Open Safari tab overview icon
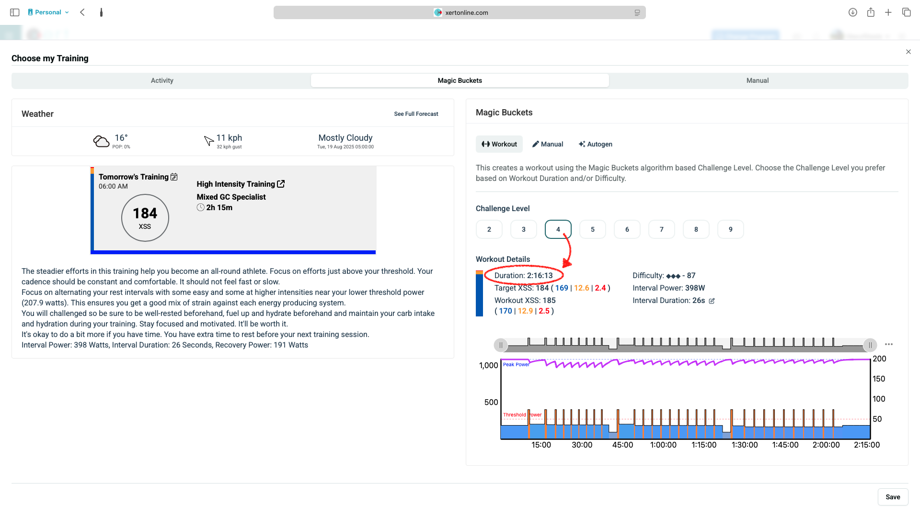 pyautogui.click(x=906, y=12)
